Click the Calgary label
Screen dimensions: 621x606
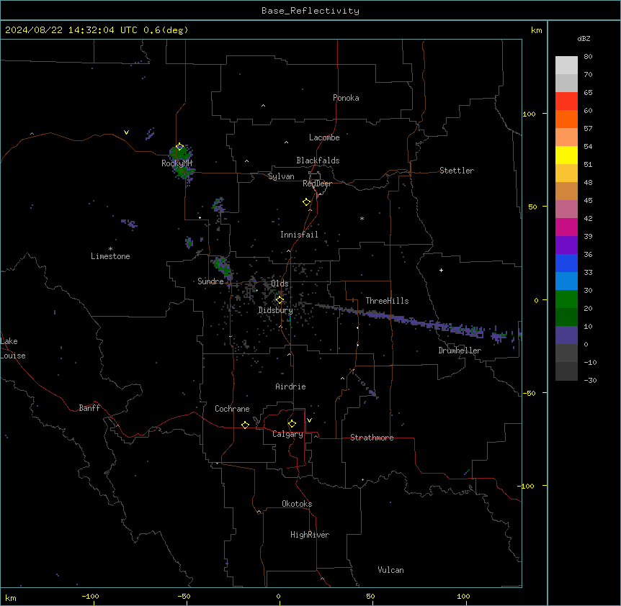pyautogui.click(x=287, y=434)
